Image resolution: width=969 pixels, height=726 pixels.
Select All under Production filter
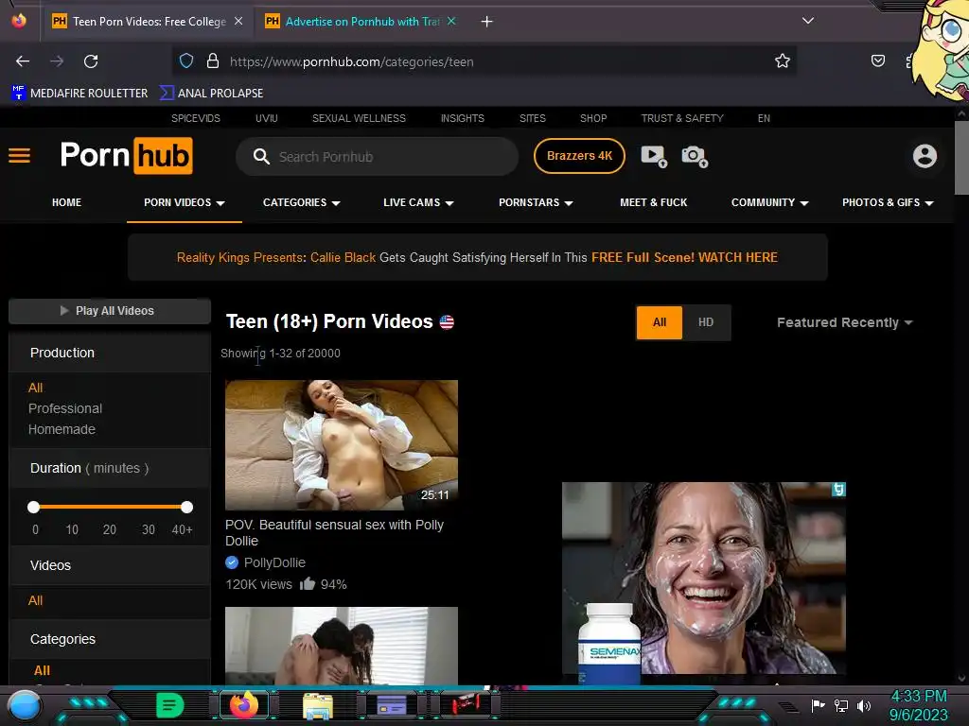coord(35,388)
